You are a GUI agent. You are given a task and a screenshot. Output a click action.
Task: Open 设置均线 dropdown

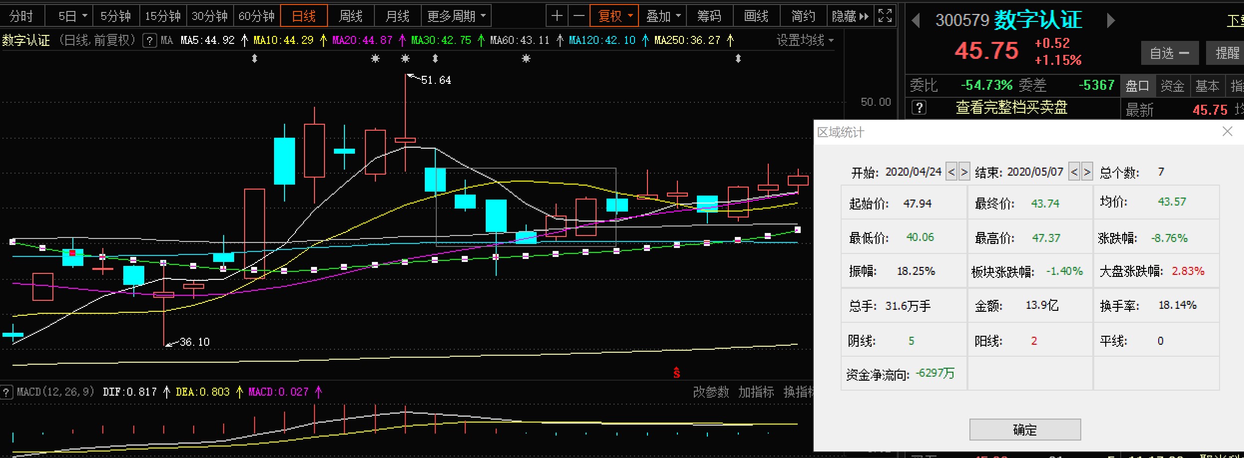805,40
